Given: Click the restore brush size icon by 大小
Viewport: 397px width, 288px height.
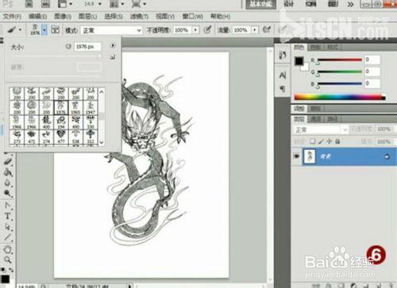Looking at the screenshot, I should coord(68,47).
